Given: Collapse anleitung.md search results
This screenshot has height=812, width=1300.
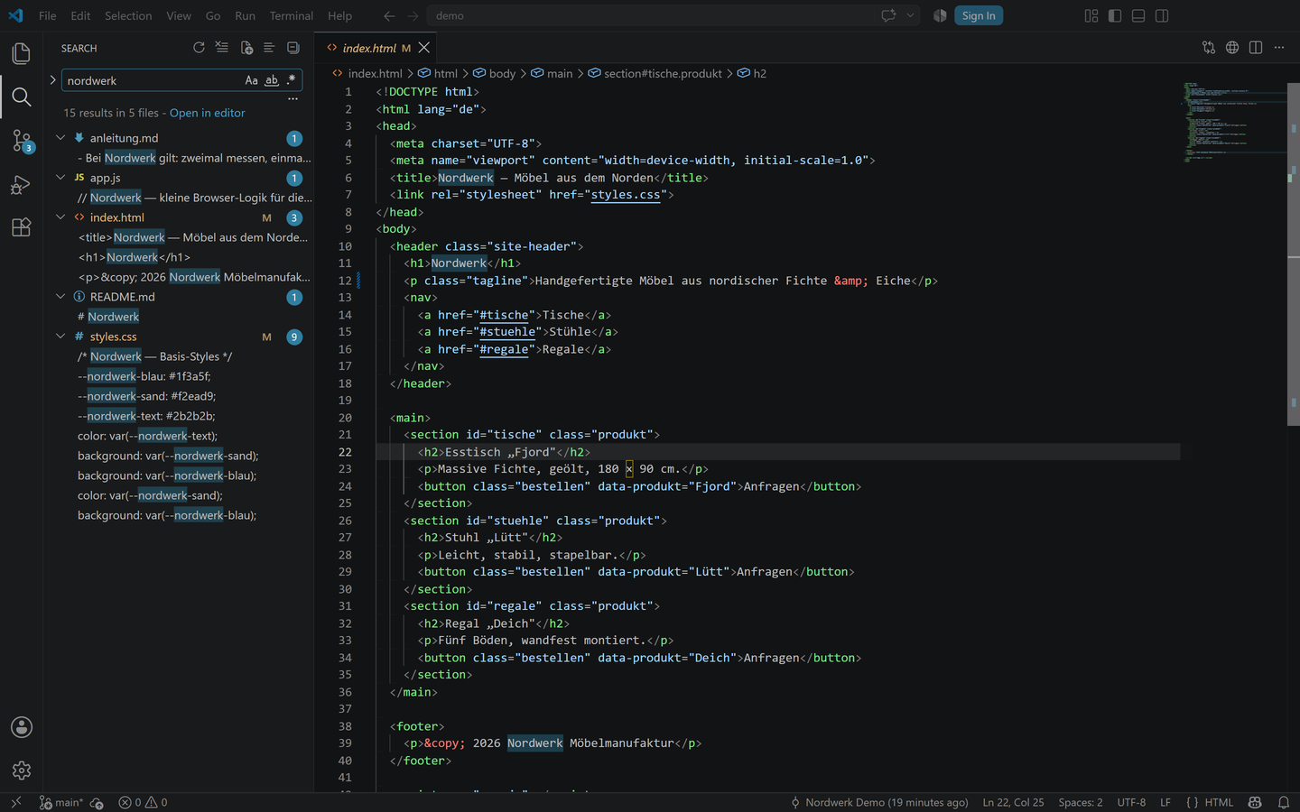Looking at the screenshot, I should [60, 138].
